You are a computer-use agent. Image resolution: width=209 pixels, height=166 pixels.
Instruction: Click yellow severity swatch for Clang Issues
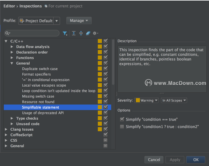[x=100, y=129]
